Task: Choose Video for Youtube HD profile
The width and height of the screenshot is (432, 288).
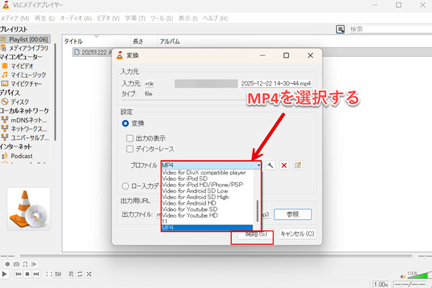Action: (x=190, y=215)
